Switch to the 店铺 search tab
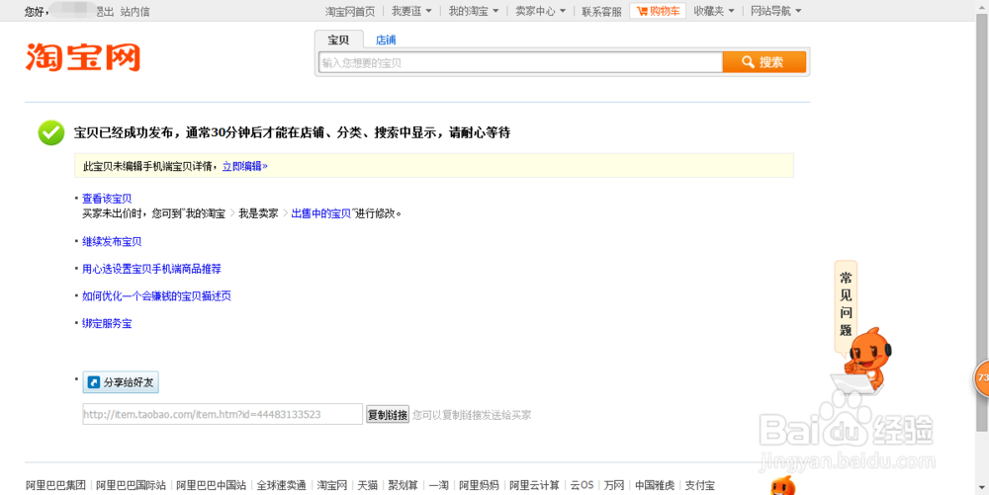 (386, 40)
